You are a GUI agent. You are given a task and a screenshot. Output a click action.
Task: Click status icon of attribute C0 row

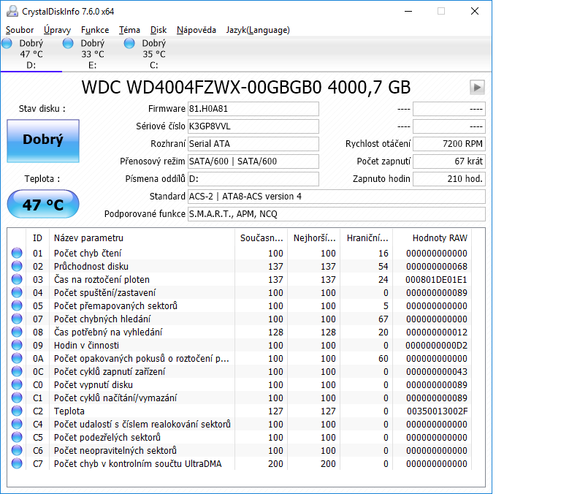(x=17, y=384)
